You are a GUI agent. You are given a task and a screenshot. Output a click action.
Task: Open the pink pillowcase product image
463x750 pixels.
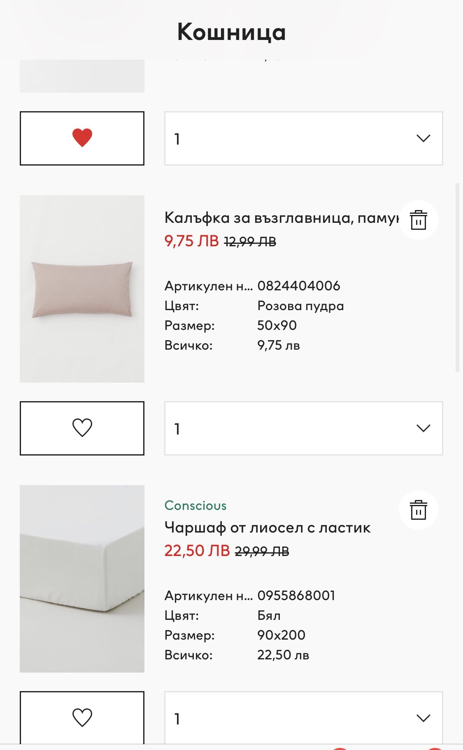[82, 289]
